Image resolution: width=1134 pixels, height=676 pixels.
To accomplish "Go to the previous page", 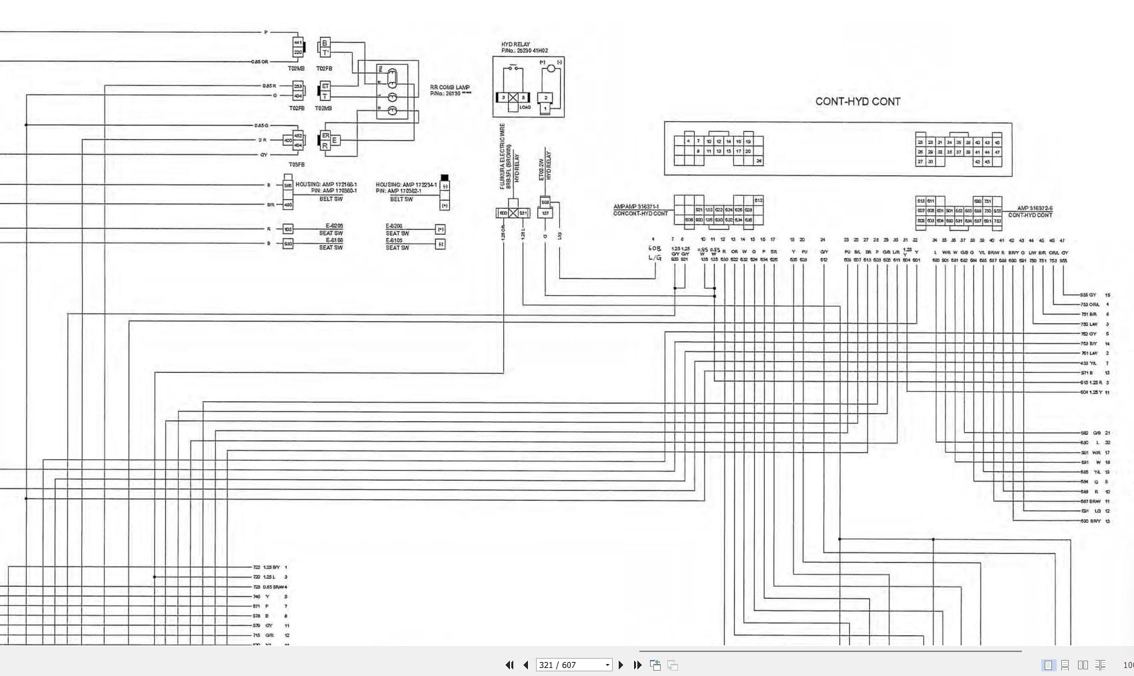I will coord(525,665).
